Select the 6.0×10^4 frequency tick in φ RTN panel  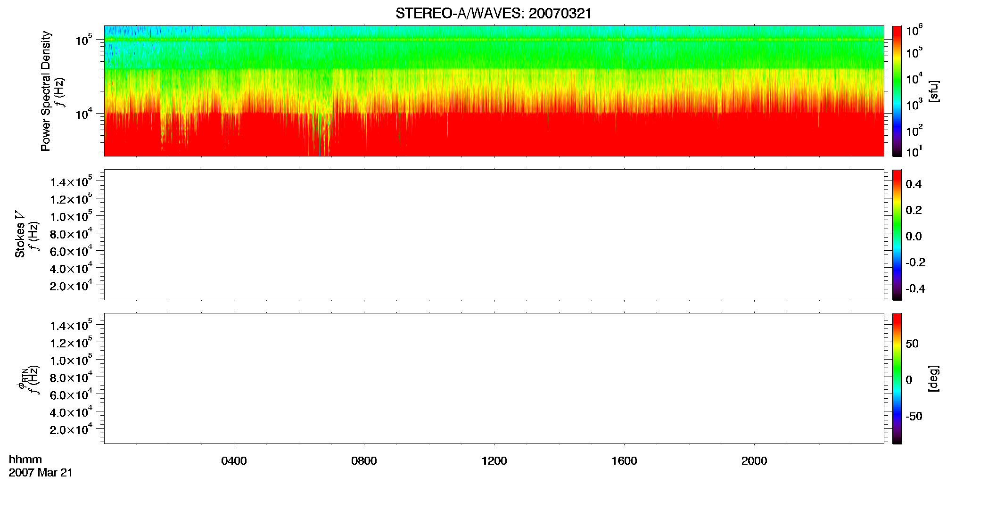pyautogui.click(x=72, y=394)
